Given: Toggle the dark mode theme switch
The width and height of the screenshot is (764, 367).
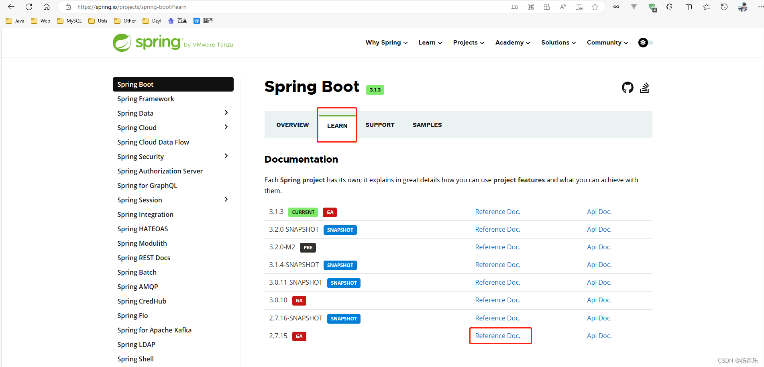Looking at the screenshot, I should coord(646,43).
